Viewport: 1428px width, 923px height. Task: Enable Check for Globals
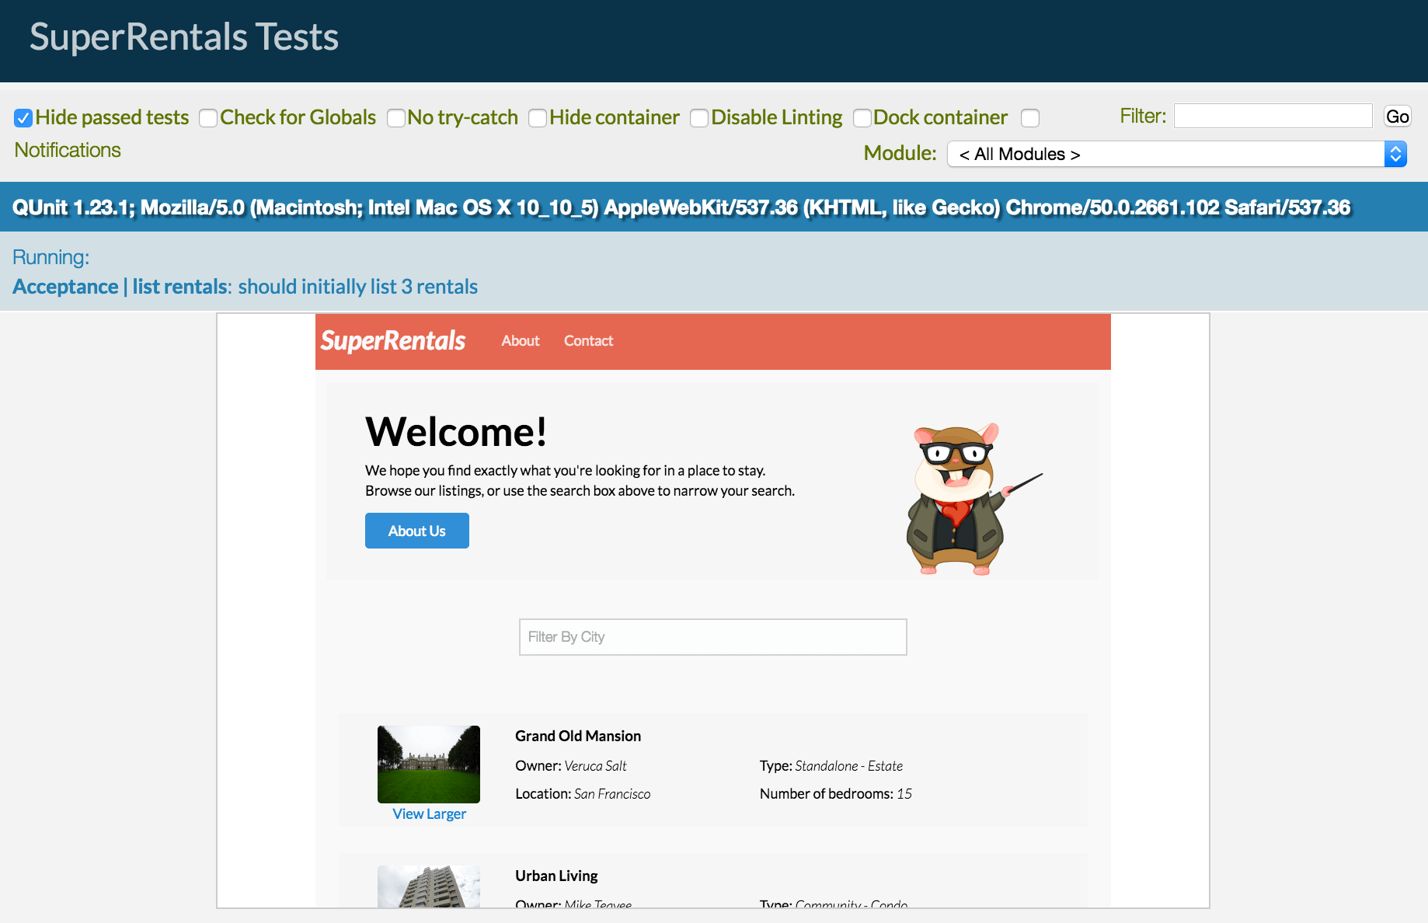click(207, 117)
